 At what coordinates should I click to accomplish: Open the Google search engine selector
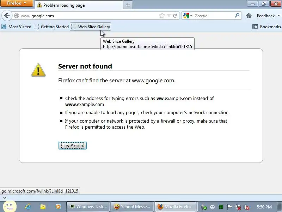pyautogui.click(x=188, y=16)
